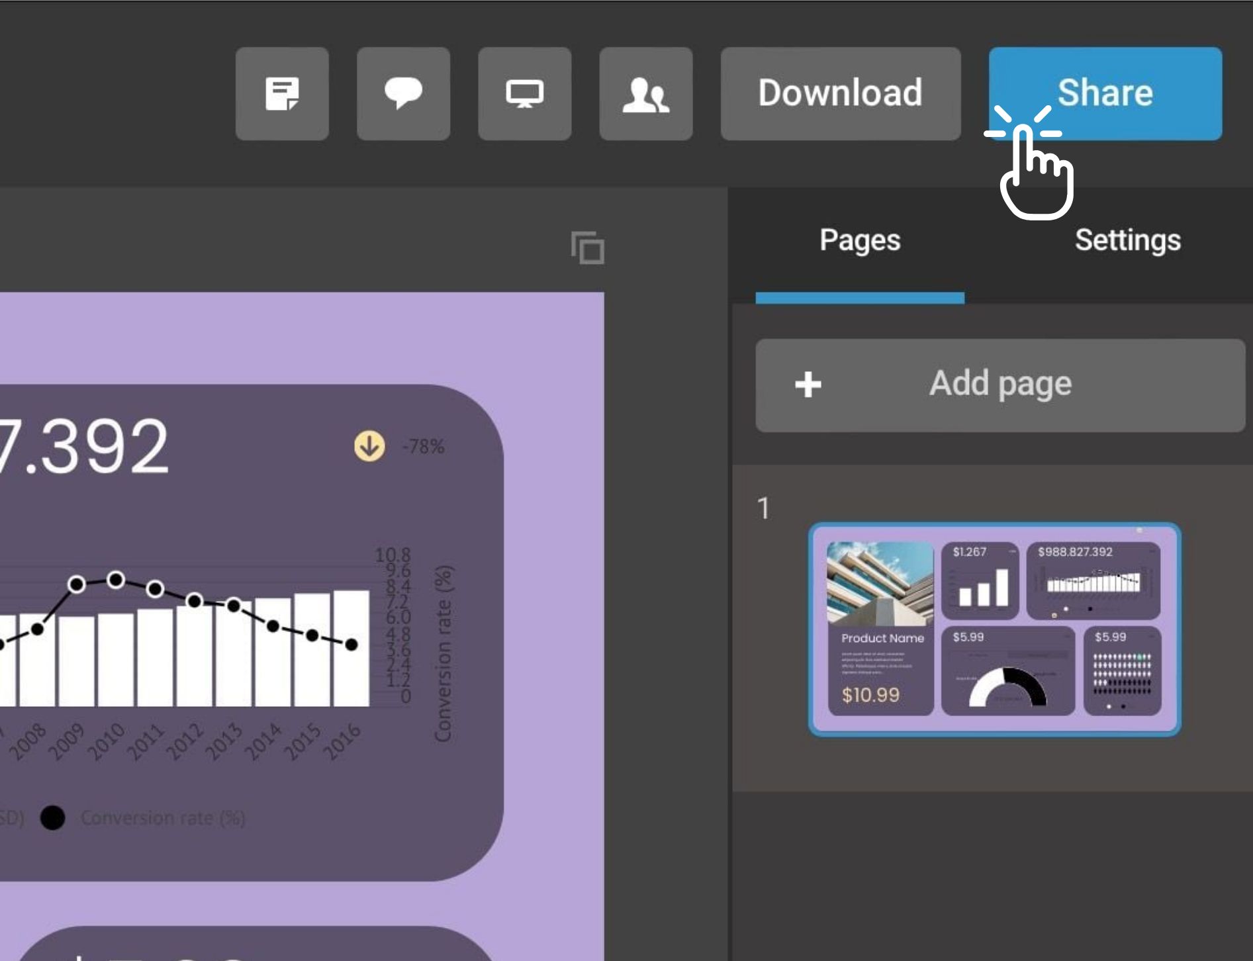Viewport: 1253px width, 961px height.
Task: Click the plus icon in Add page
Action: (x=808, y=384)
